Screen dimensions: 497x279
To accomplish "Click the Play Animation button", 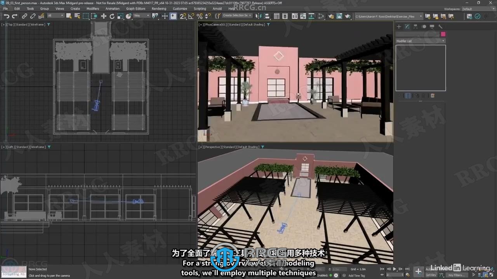I will 395,269.
